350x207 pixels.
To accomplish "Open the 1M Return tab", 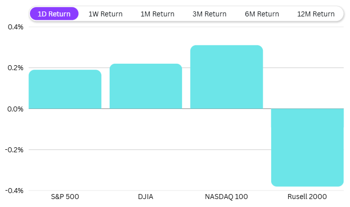I will pos(157,14).
